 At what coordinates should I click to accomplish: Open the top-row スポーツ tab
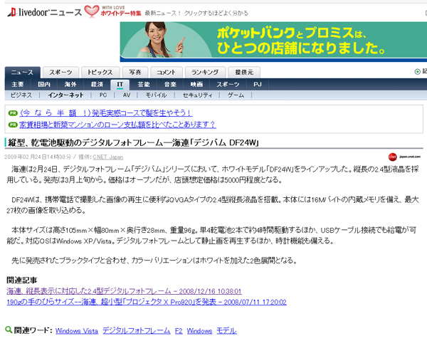point(60,72)
